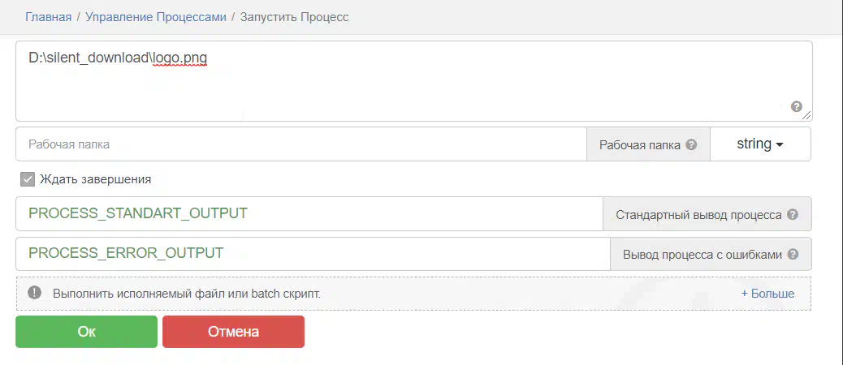Click the Выполнить исполняемый файл description text
The image size is (843, 365).
[x=187, y=294]
